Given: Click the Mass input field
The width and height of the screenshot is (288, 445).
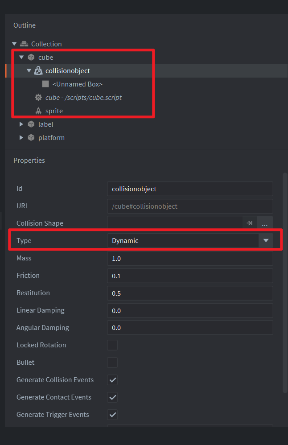Looking at the screenshot, I should pos(190,258).
